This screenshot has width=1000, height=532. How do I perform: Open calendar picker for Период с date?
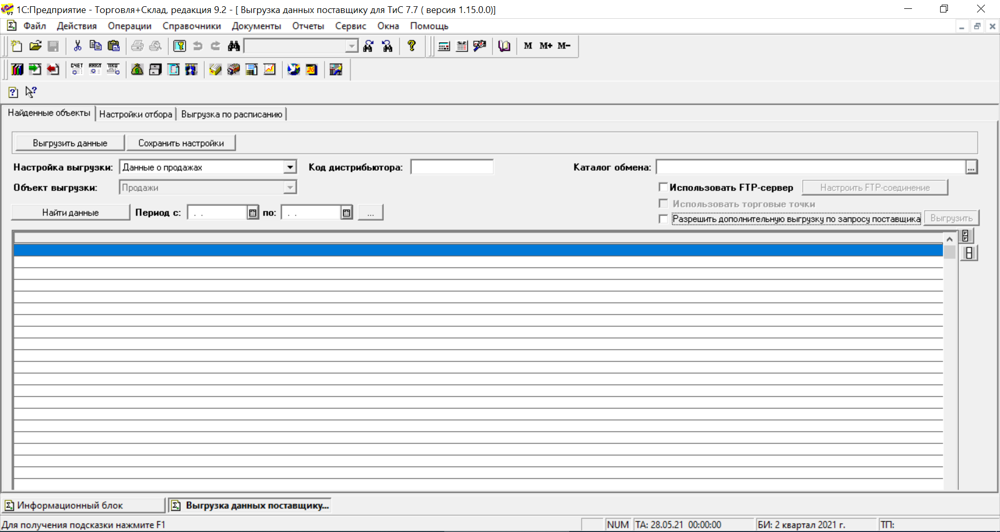tap(253, 212)
